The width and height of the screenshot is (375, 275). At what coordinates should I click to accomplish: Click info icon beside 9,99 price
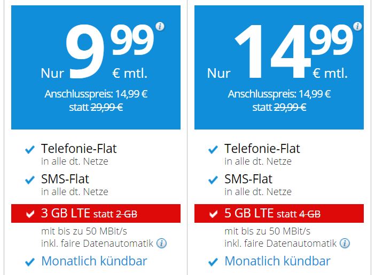pyautogui.click(x=160, y=26)
